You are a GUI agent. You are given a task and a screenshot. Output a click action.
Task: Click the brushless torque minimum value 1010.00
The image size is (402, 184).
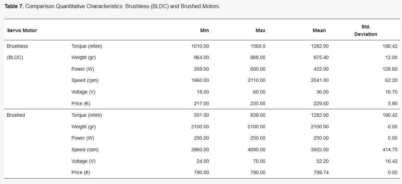point(200,46)
